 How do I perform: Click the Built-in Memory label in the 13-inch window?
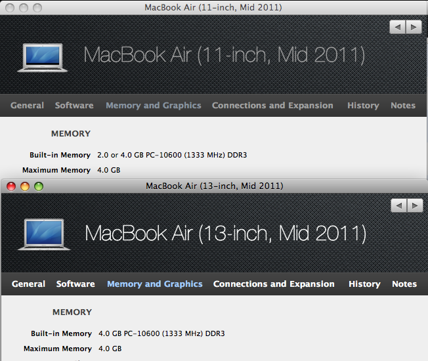[62, 333]
